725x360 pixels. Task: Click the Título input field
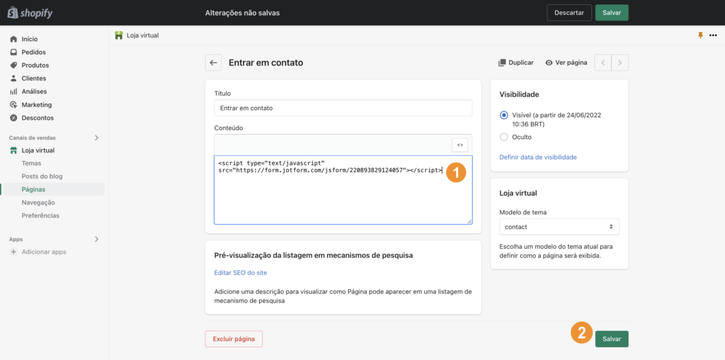coord(343,108)
